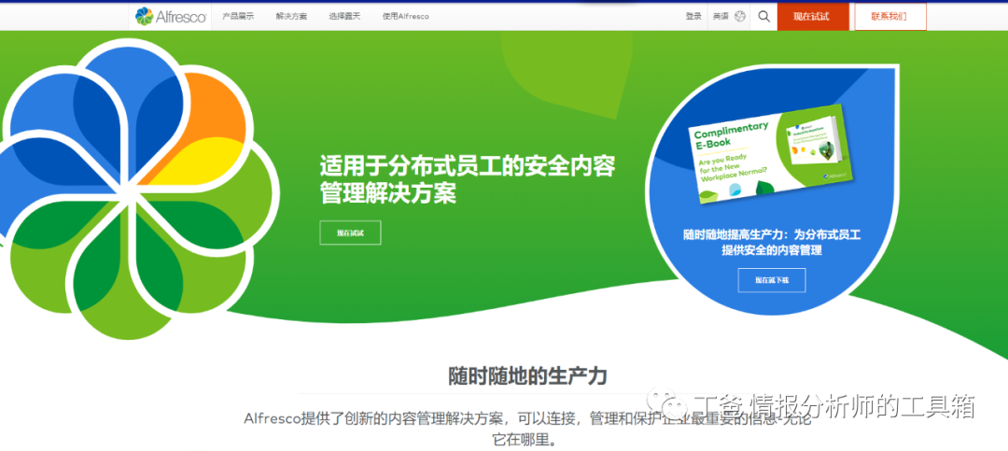Open the 解决方案 menu
The height and width of the screenshot is (451, 1008).
click(292, 17)
